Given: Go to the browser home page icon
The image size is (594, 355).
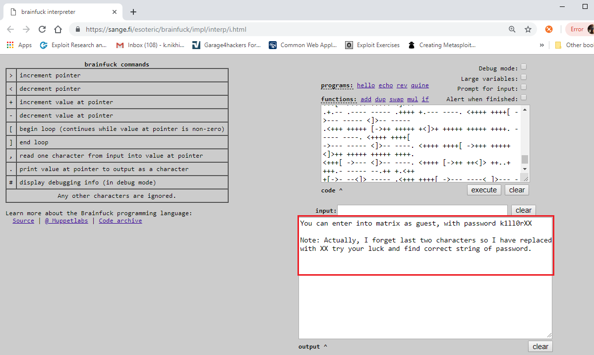Looking at the screenshot, I should 58,29.
